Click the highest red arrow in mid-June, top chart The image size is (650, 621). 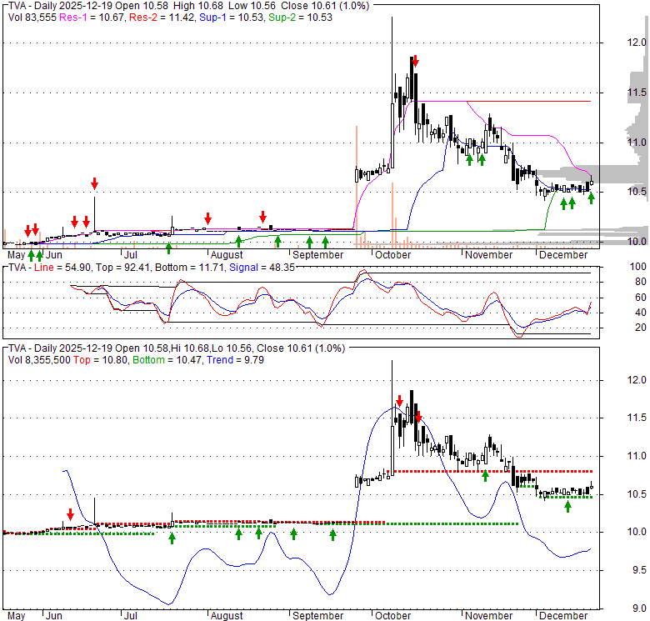pos(95,183)
